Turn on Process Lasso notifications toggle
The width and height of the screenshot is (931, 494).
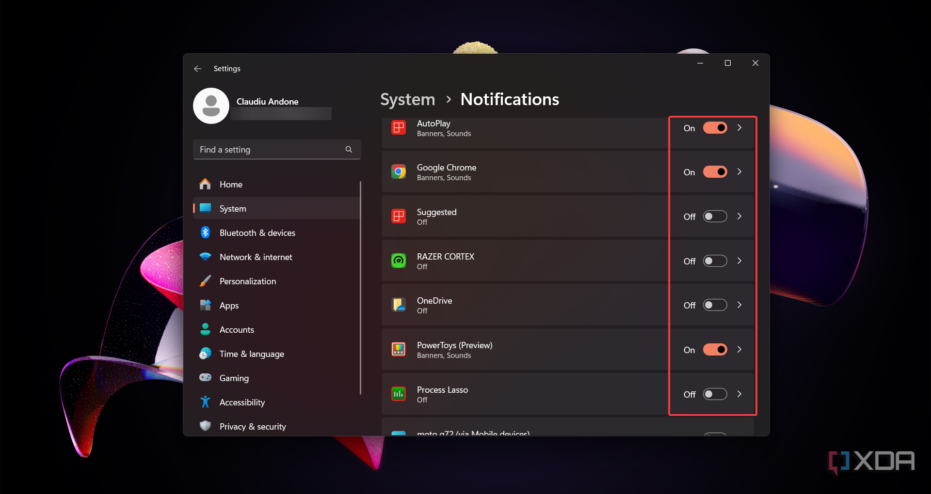coord(715,394)
